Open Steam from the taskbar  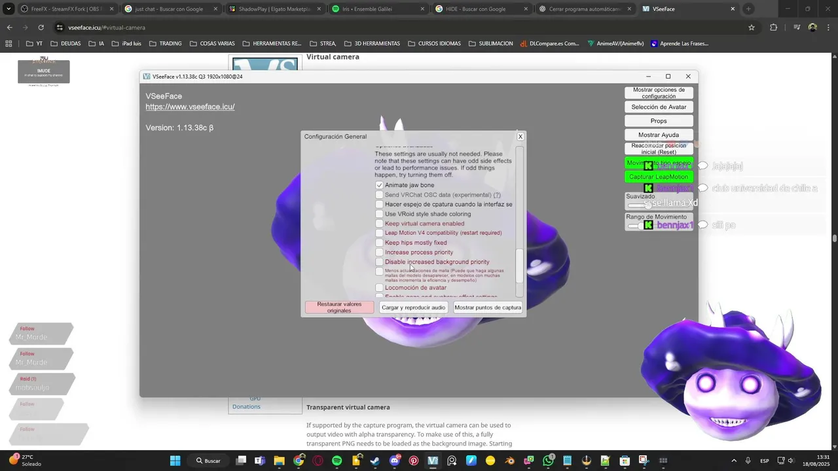(x=375, y=461)
